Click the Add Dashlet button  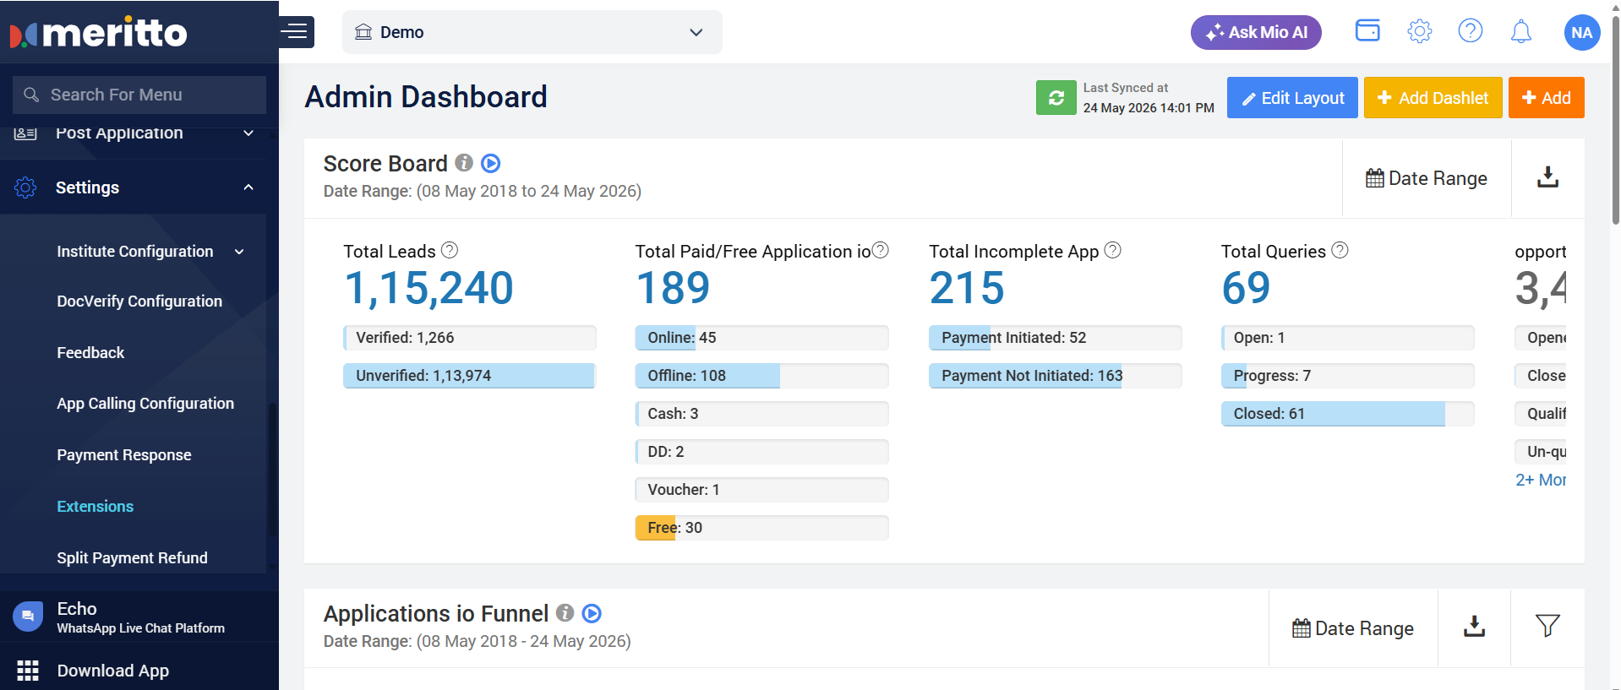[x=1433, y=98]
